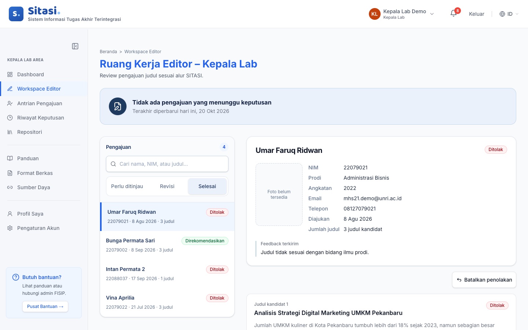Click the Keluar logout link

pos(477,14)
